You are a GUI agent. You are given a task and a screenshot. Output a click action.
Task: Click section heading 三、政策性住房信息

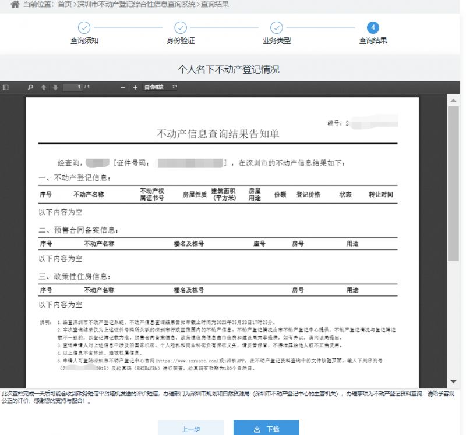(75, 277)
